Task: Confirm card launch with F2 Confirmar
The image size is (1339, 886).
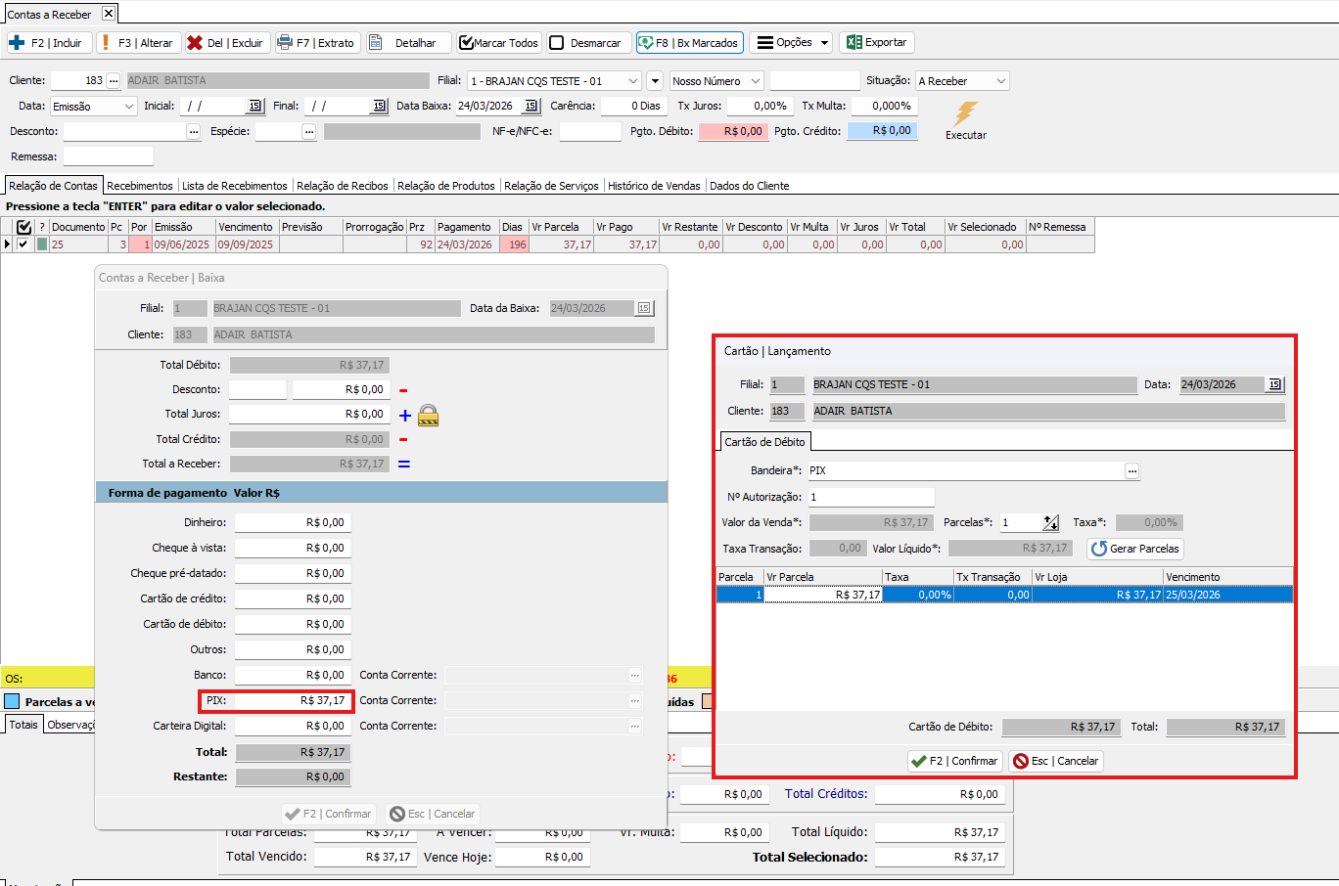Action: (953, 761)
